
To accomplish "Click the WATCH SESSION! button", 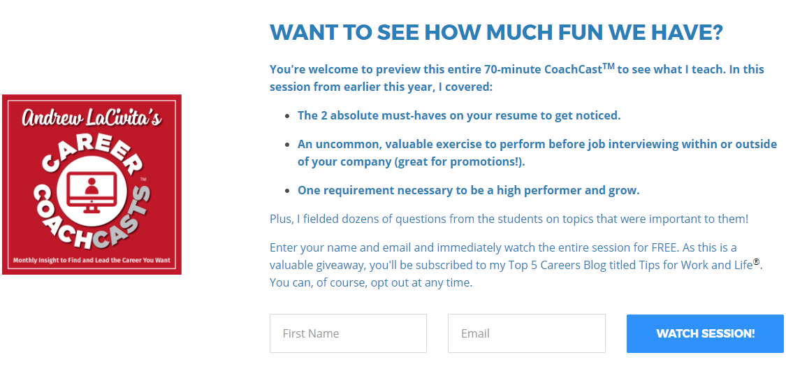I will tap(705, 333).
